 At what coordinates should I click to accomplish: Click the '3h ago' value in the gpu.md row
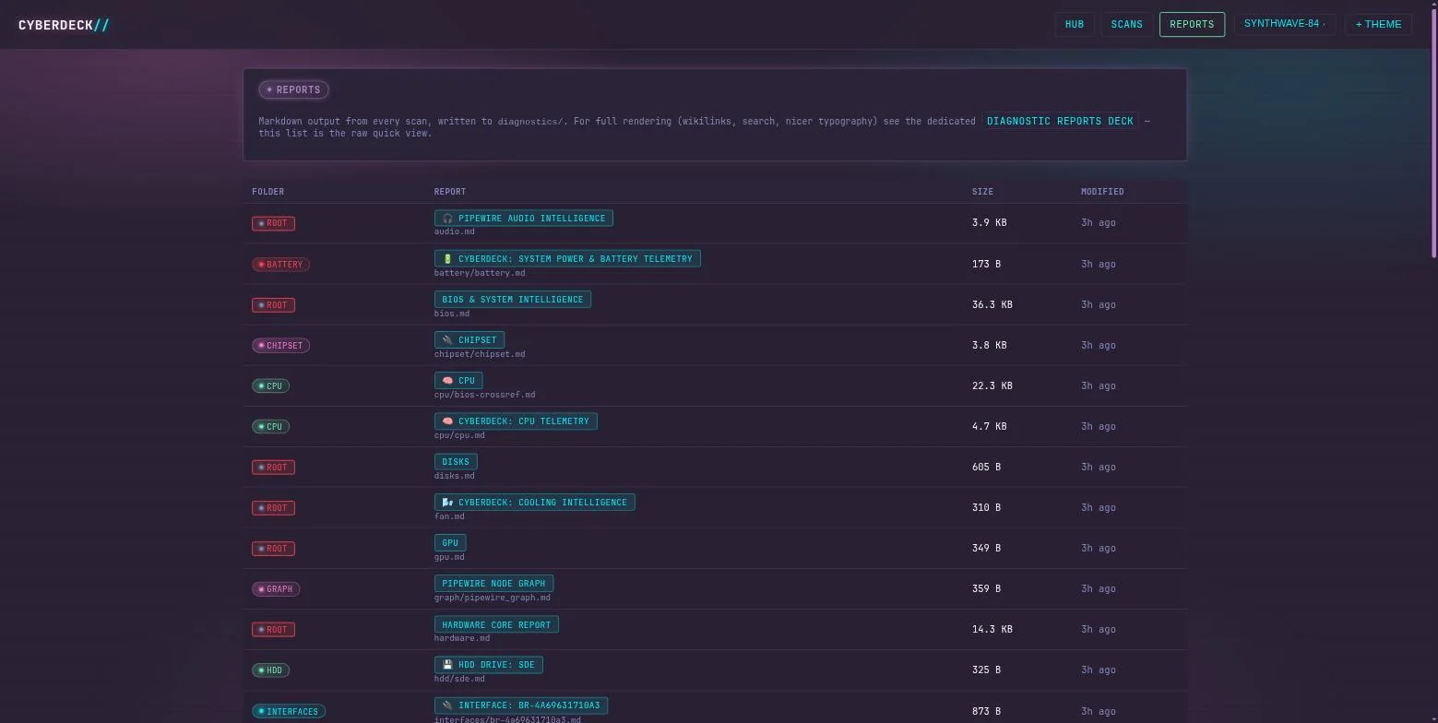point(1099,548)
